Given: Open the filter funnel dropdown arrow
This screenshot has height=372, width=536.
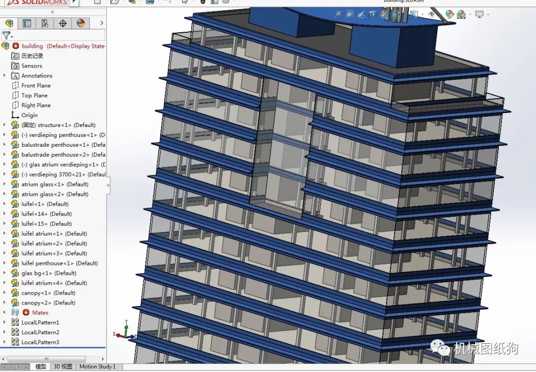Looking at the screenshot, I should coord(12,37).
